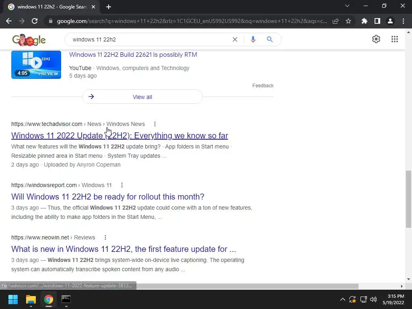Show hidden system tray icons

343,299
